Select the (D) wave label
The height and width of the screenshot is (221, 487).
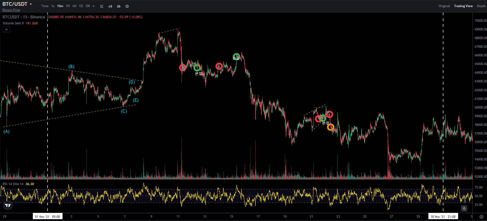[x=132, y=82]
